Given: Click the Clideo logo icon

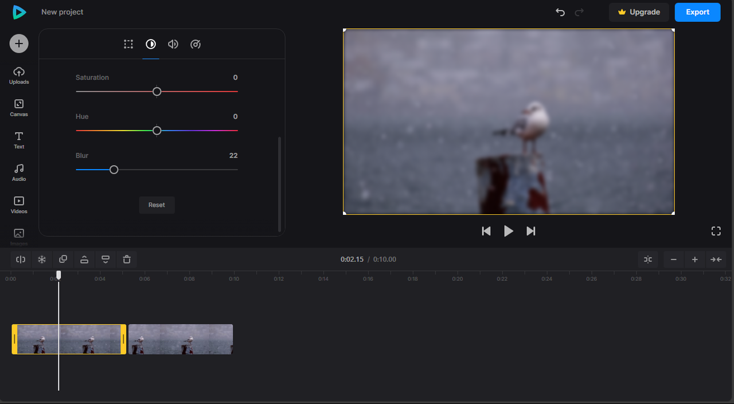Looking at the screenshot, I should pos(19,12).
